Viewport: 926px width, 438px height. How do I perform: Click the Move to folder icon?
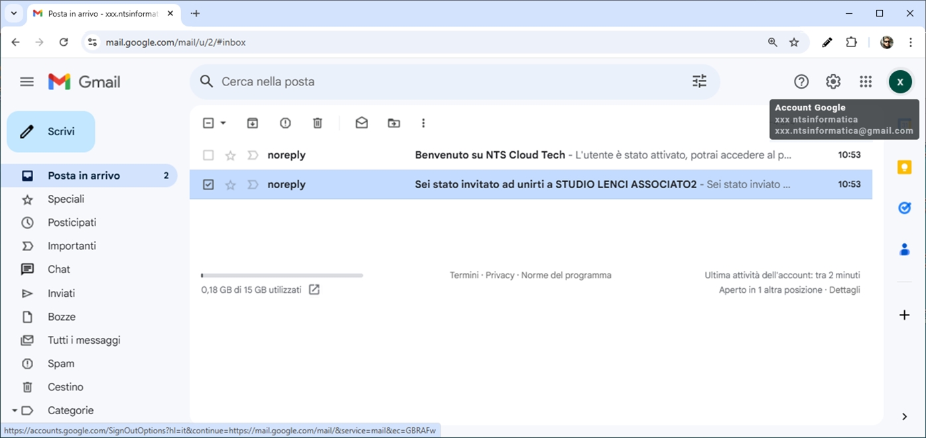pyautogui.click(x=394, y=123)
